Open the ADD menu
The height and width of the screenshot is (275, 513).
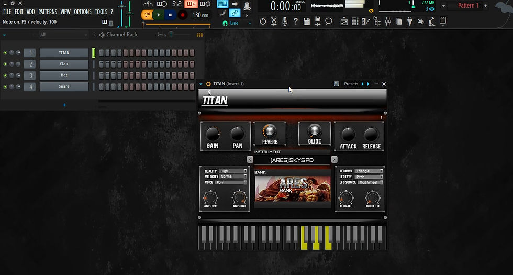click(x=30, y=12)
